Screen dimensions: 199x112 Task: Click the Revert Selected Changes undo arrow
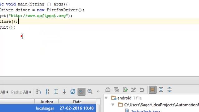(x=142, y=90)
